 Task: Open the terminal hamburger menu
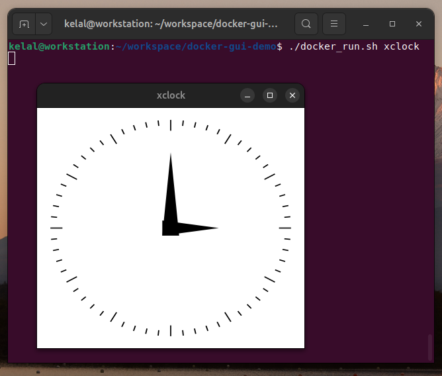pyautogui.click(x=334, y=24)
